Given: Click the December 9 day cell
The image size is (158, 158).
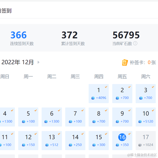Looking at the screenshot, I should pos(122,117).
